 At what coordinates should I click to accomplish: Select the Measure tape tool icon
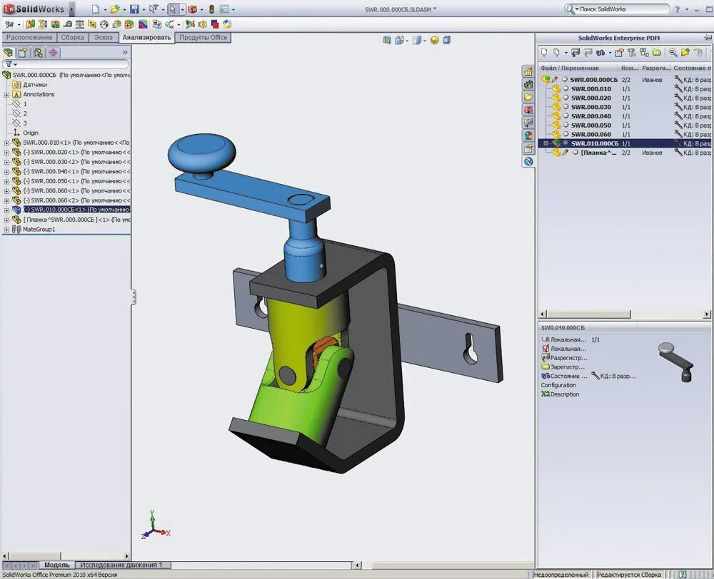click(x=68, y=24)
